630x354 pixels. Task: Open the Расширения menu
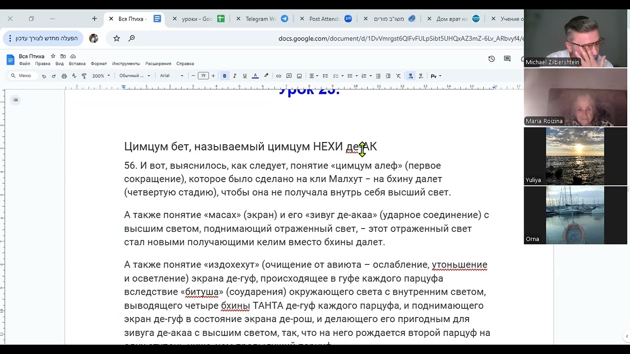click(x=158, y=63)
